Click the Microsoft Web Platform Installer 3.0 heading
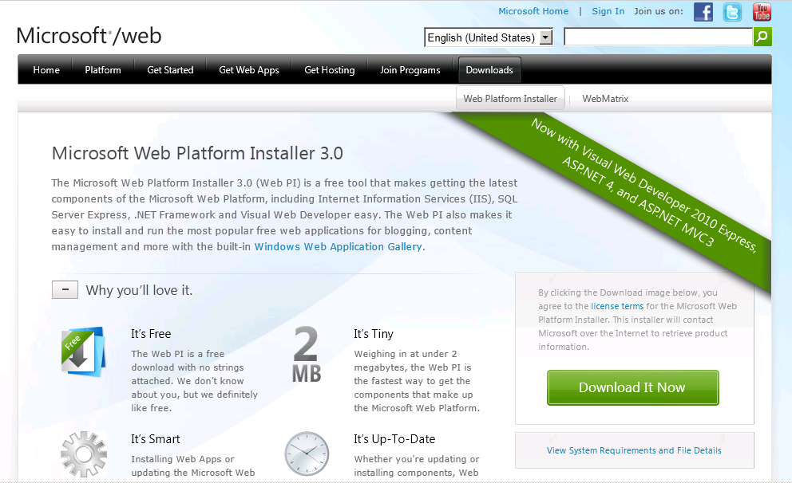 tap(197, 153)
